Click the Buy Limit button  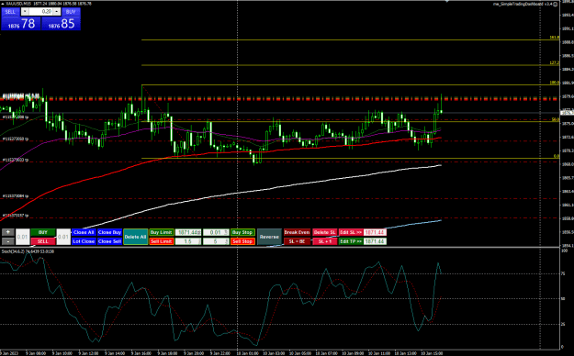[162, 232]
